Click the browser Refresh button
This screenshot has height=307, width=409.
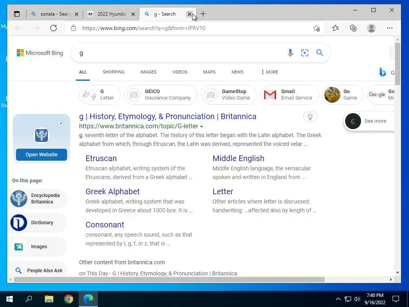coord(54,28)
